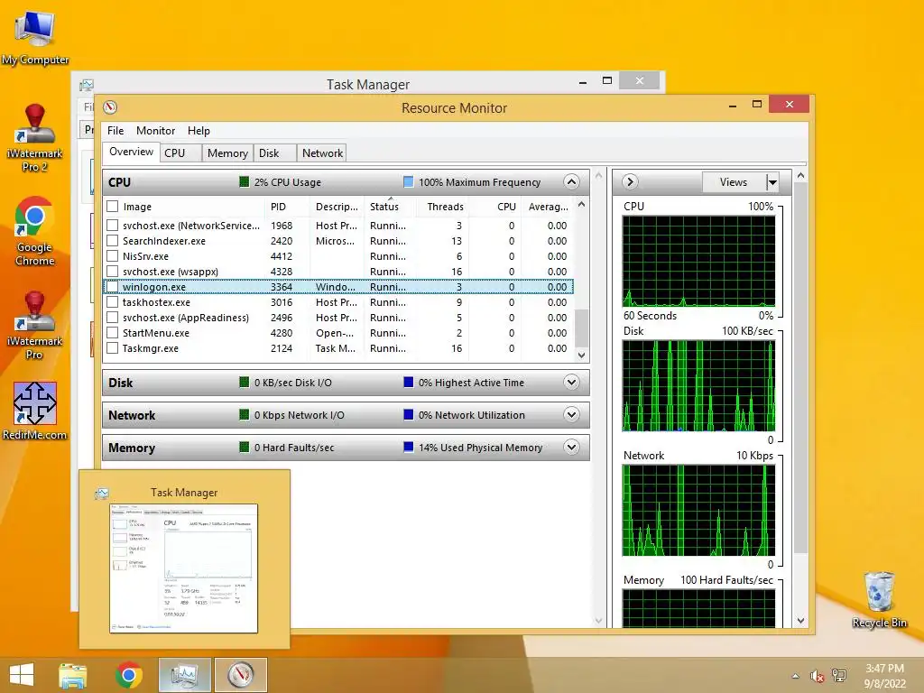The image size is (924, 693).
Task: Open RedirMe.com desktop shortcut
Action: [35, 411]
